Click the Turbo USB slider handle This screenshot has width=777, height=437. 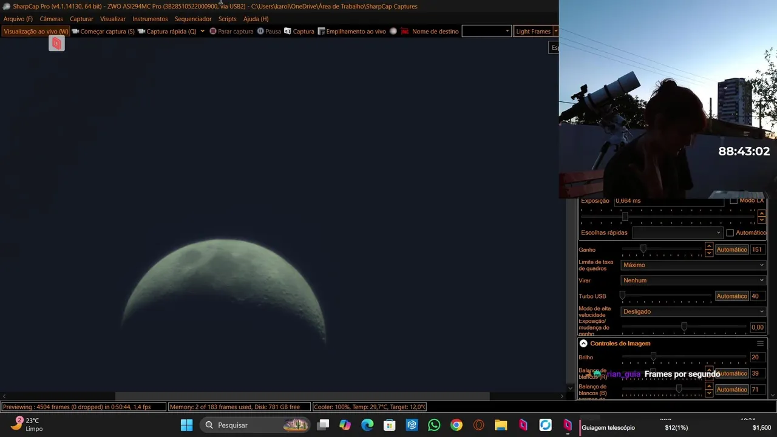[622, 296]
